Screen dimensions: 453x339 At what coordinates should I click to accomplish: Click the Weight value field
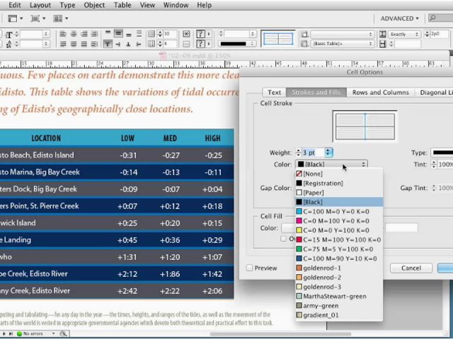coord(313,153)
